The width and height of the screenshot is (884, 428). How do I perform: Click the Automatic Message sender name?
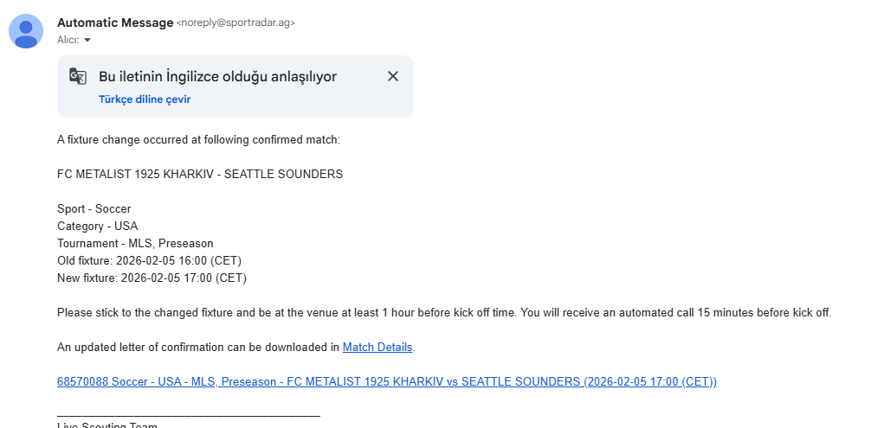[115, 22]
